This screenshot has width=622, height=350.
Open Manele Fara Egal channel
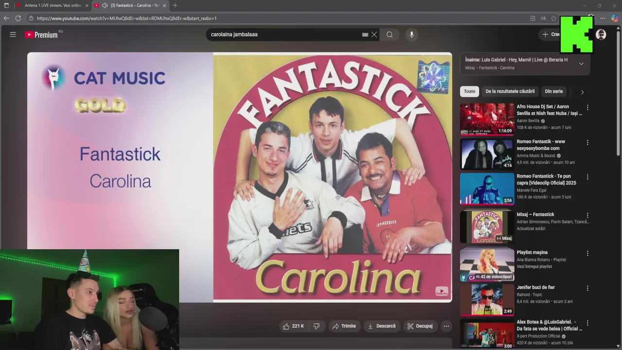click(531, 190)
